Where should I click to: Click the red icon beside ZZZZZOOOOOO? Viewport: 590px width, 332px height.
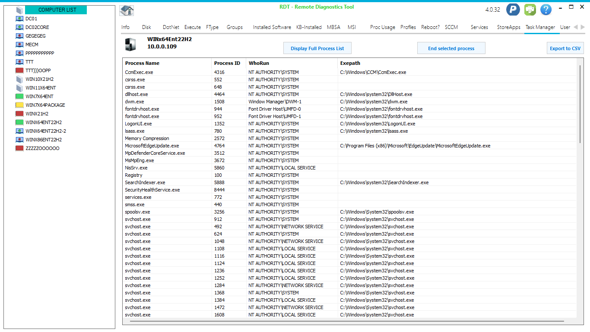point(19,148)
